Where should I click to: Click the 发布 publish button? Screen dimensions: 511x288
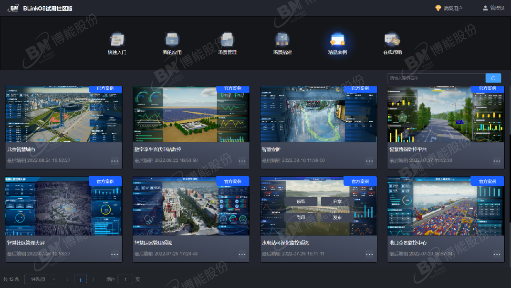click(x=337, y=217)
